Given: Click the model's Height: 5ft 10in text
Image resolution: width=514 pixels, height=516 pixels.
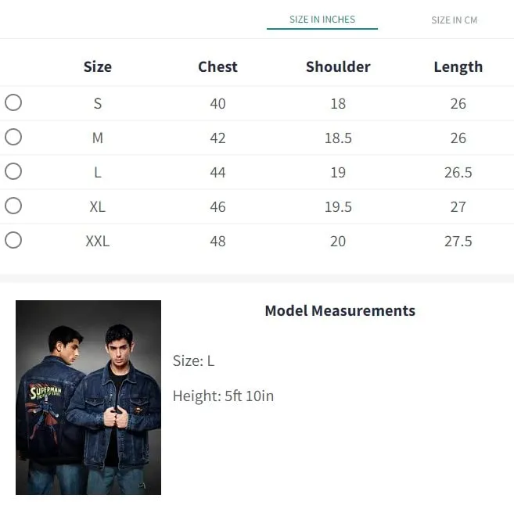Looking at the screenshot, I should (223, 396).
